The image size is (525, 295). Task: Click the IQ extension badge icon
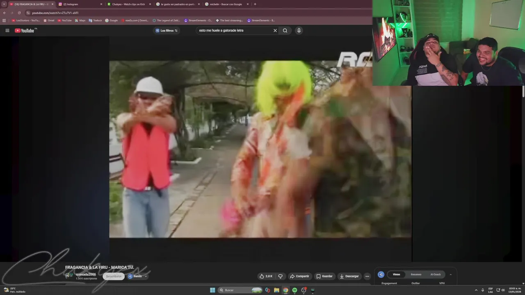click(x=381, y=275)
